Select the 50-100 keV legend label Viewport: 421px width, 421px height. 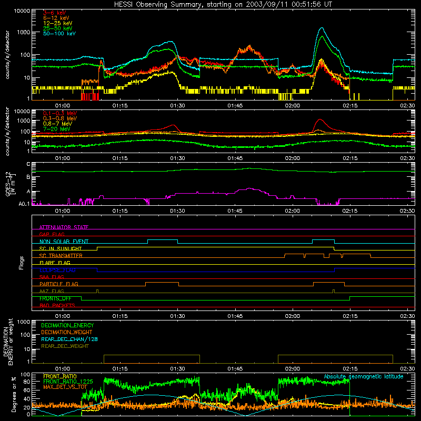(x=59, y=34)
